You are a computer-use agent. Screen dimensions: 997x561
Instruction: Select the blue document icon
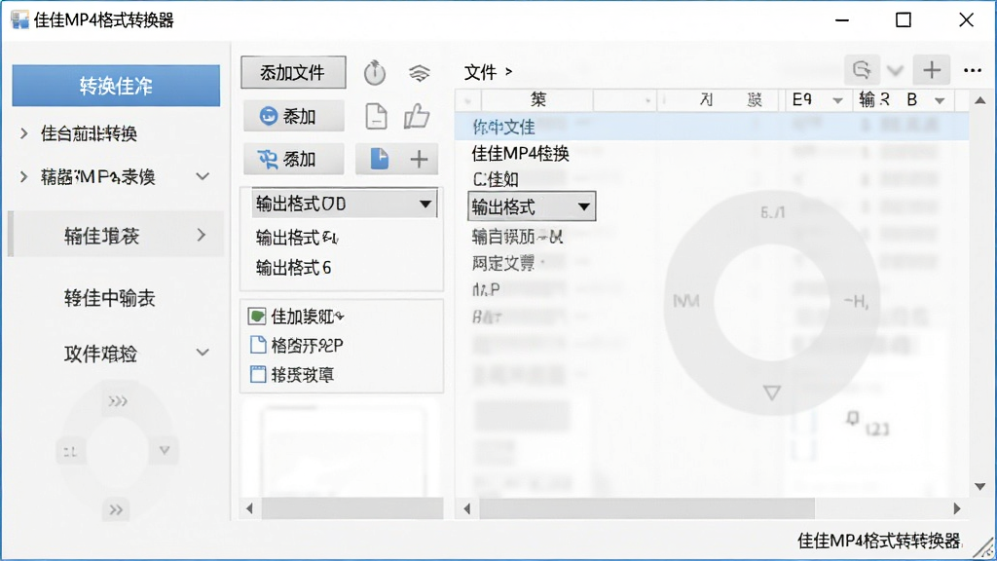pyautogui.click(x=380, y=159)
